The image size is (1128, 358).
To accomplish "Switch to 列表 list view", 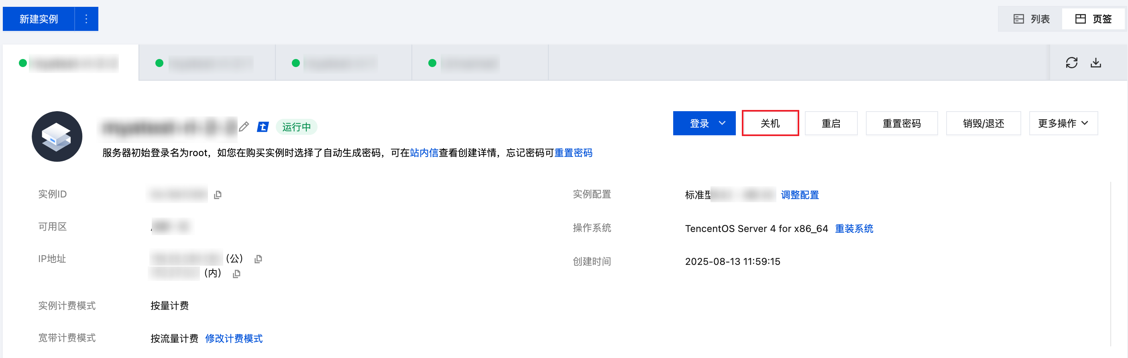I will (1031, 19).
